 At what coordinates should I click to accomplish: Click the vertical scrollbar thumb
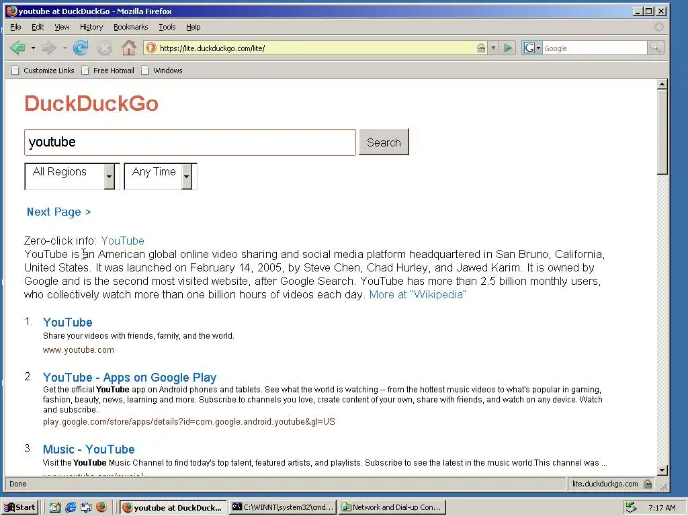[662, 132]
